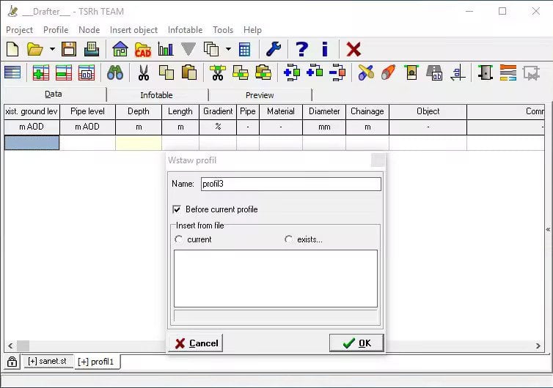
Task: Click the blue question mark help icon
Action: click(301, 49)
